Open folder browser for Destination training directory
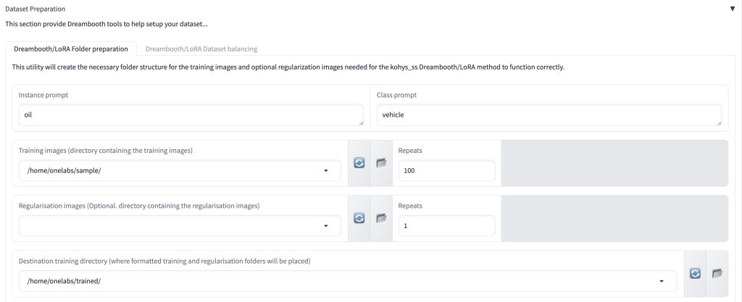 [x=717, y=273]
